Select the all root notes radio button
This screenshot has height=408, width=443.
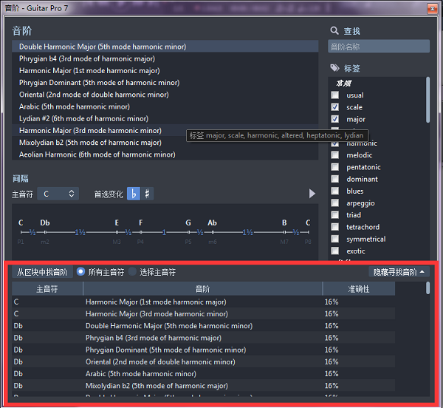click(80, 272)
